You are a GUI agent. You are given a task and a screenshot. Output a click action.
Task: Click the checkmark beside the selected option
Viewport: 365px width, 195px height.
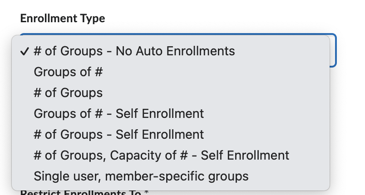pyautogui.click(x=25, y=51)
